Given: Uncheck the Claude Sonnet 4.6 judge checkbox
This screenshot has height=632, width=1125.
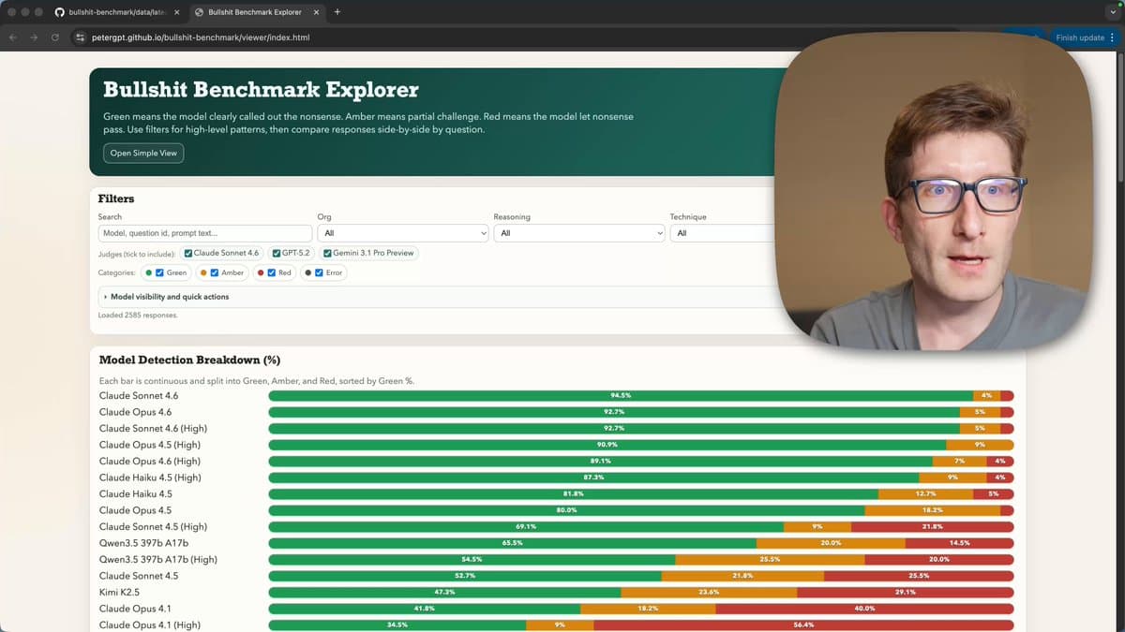Looking at the screenshot, I should (188, 253).
